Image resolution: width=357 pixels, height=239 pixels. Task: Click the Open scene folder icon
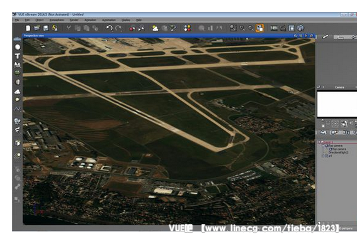[37, 28]
